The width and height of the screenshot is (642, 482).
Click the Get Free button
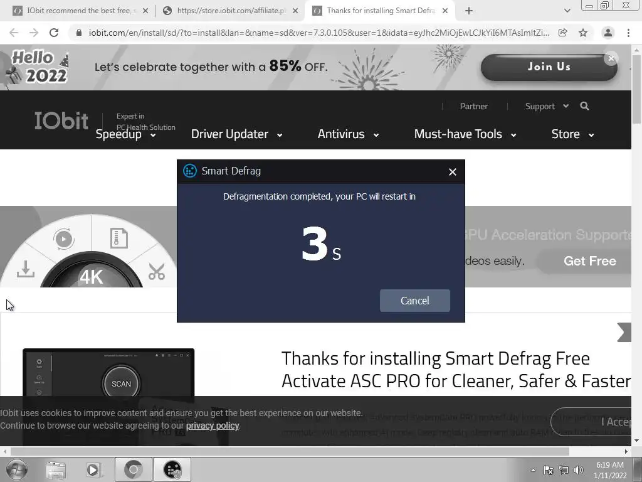(589, 261)
